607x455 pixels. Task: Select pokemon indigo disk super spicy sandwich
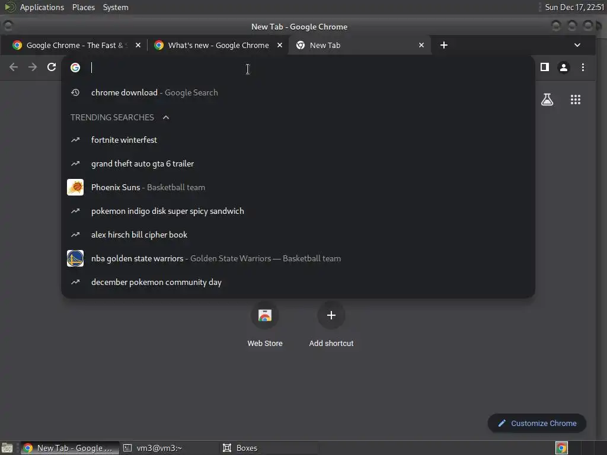click(298, 211)
